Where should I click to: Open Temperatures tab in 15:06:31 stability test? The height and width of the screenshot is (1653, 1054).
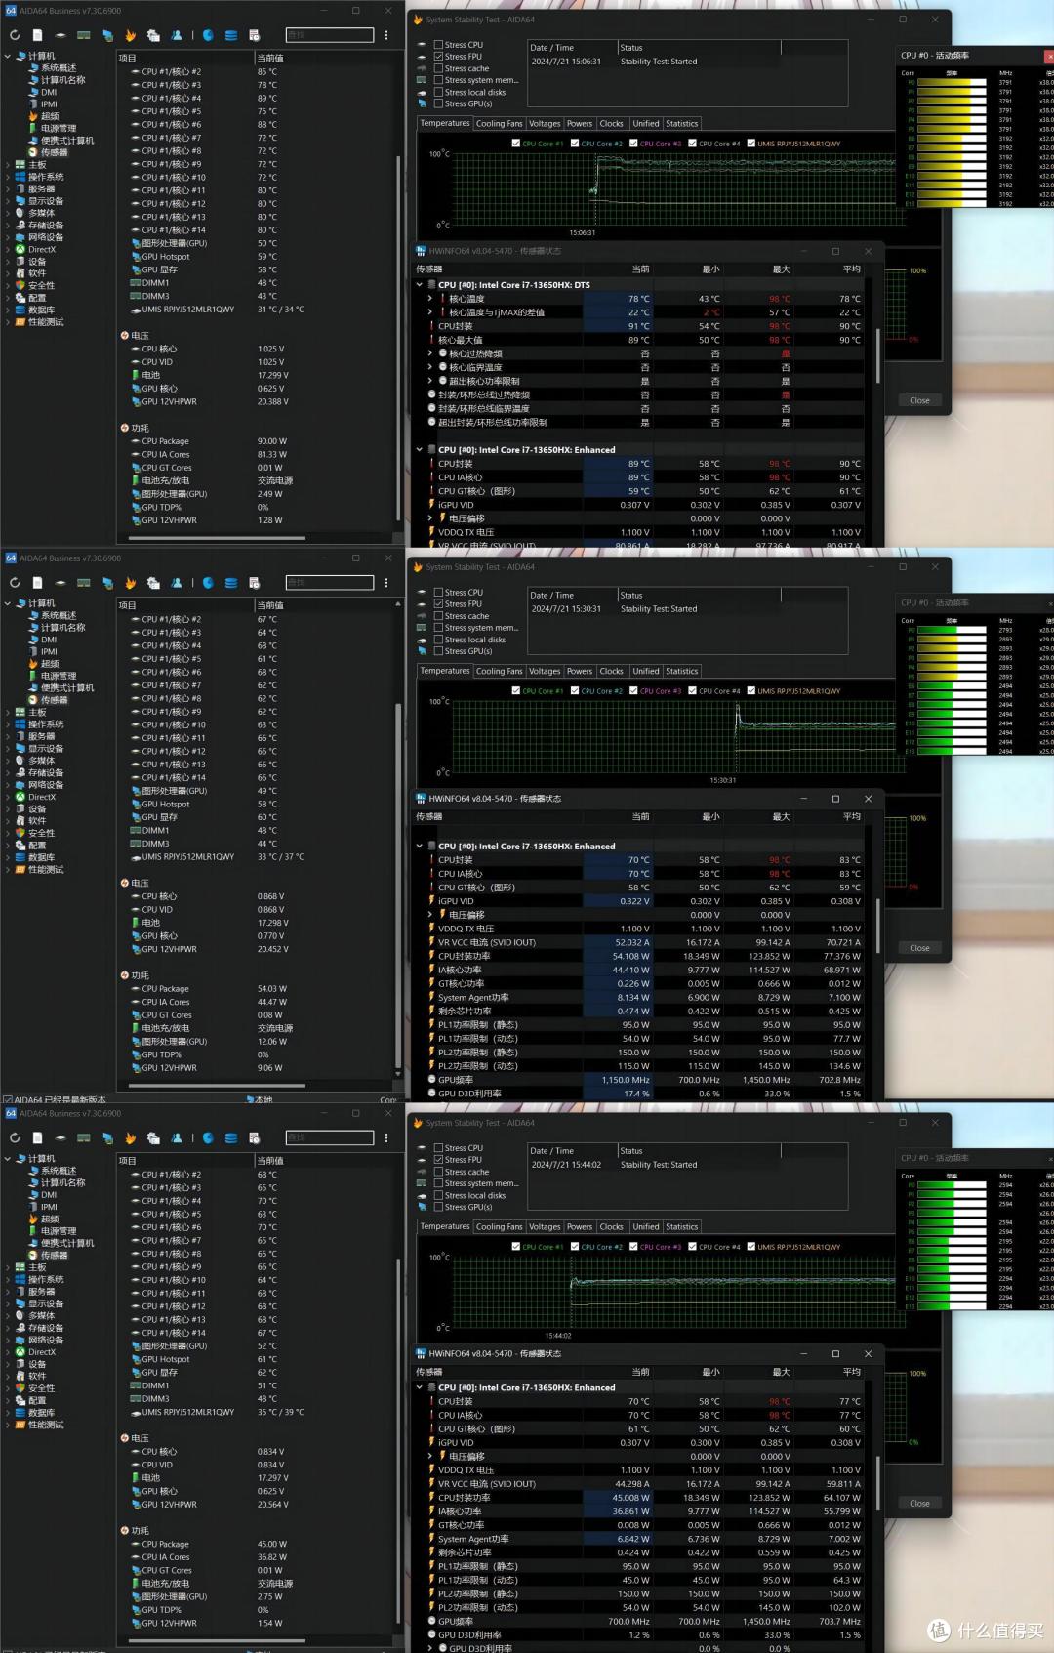[x=445, y=124]
